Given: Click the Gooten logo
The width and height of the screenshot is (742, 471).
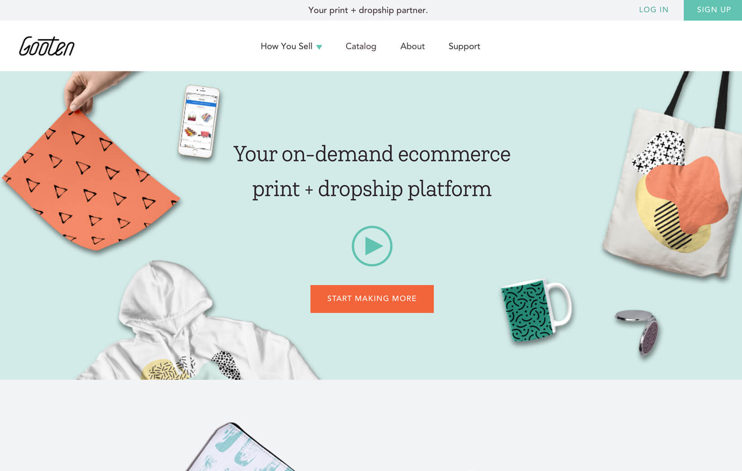Looking at the screenshot, I should tap(47, 46).
